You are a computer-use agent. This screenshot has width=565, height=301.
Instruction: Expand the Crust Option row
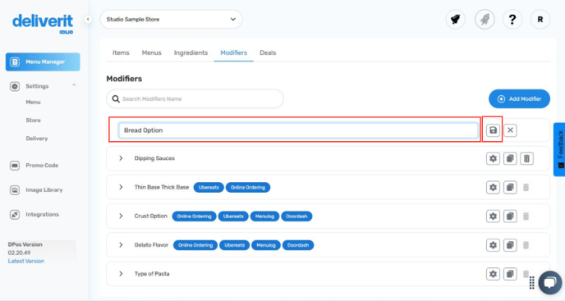pyautogui.click(x=121, y=216)
